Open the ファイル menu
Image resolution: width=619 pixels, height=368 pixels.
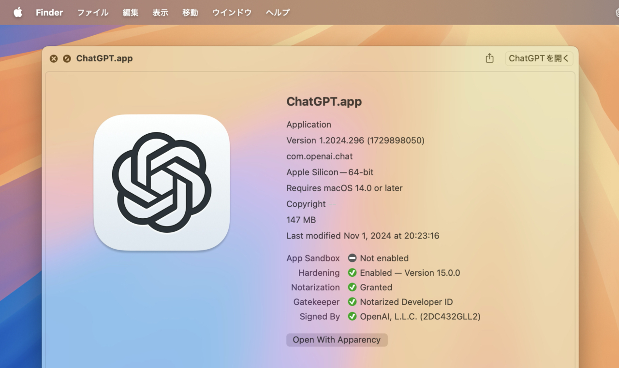point(93,13)
